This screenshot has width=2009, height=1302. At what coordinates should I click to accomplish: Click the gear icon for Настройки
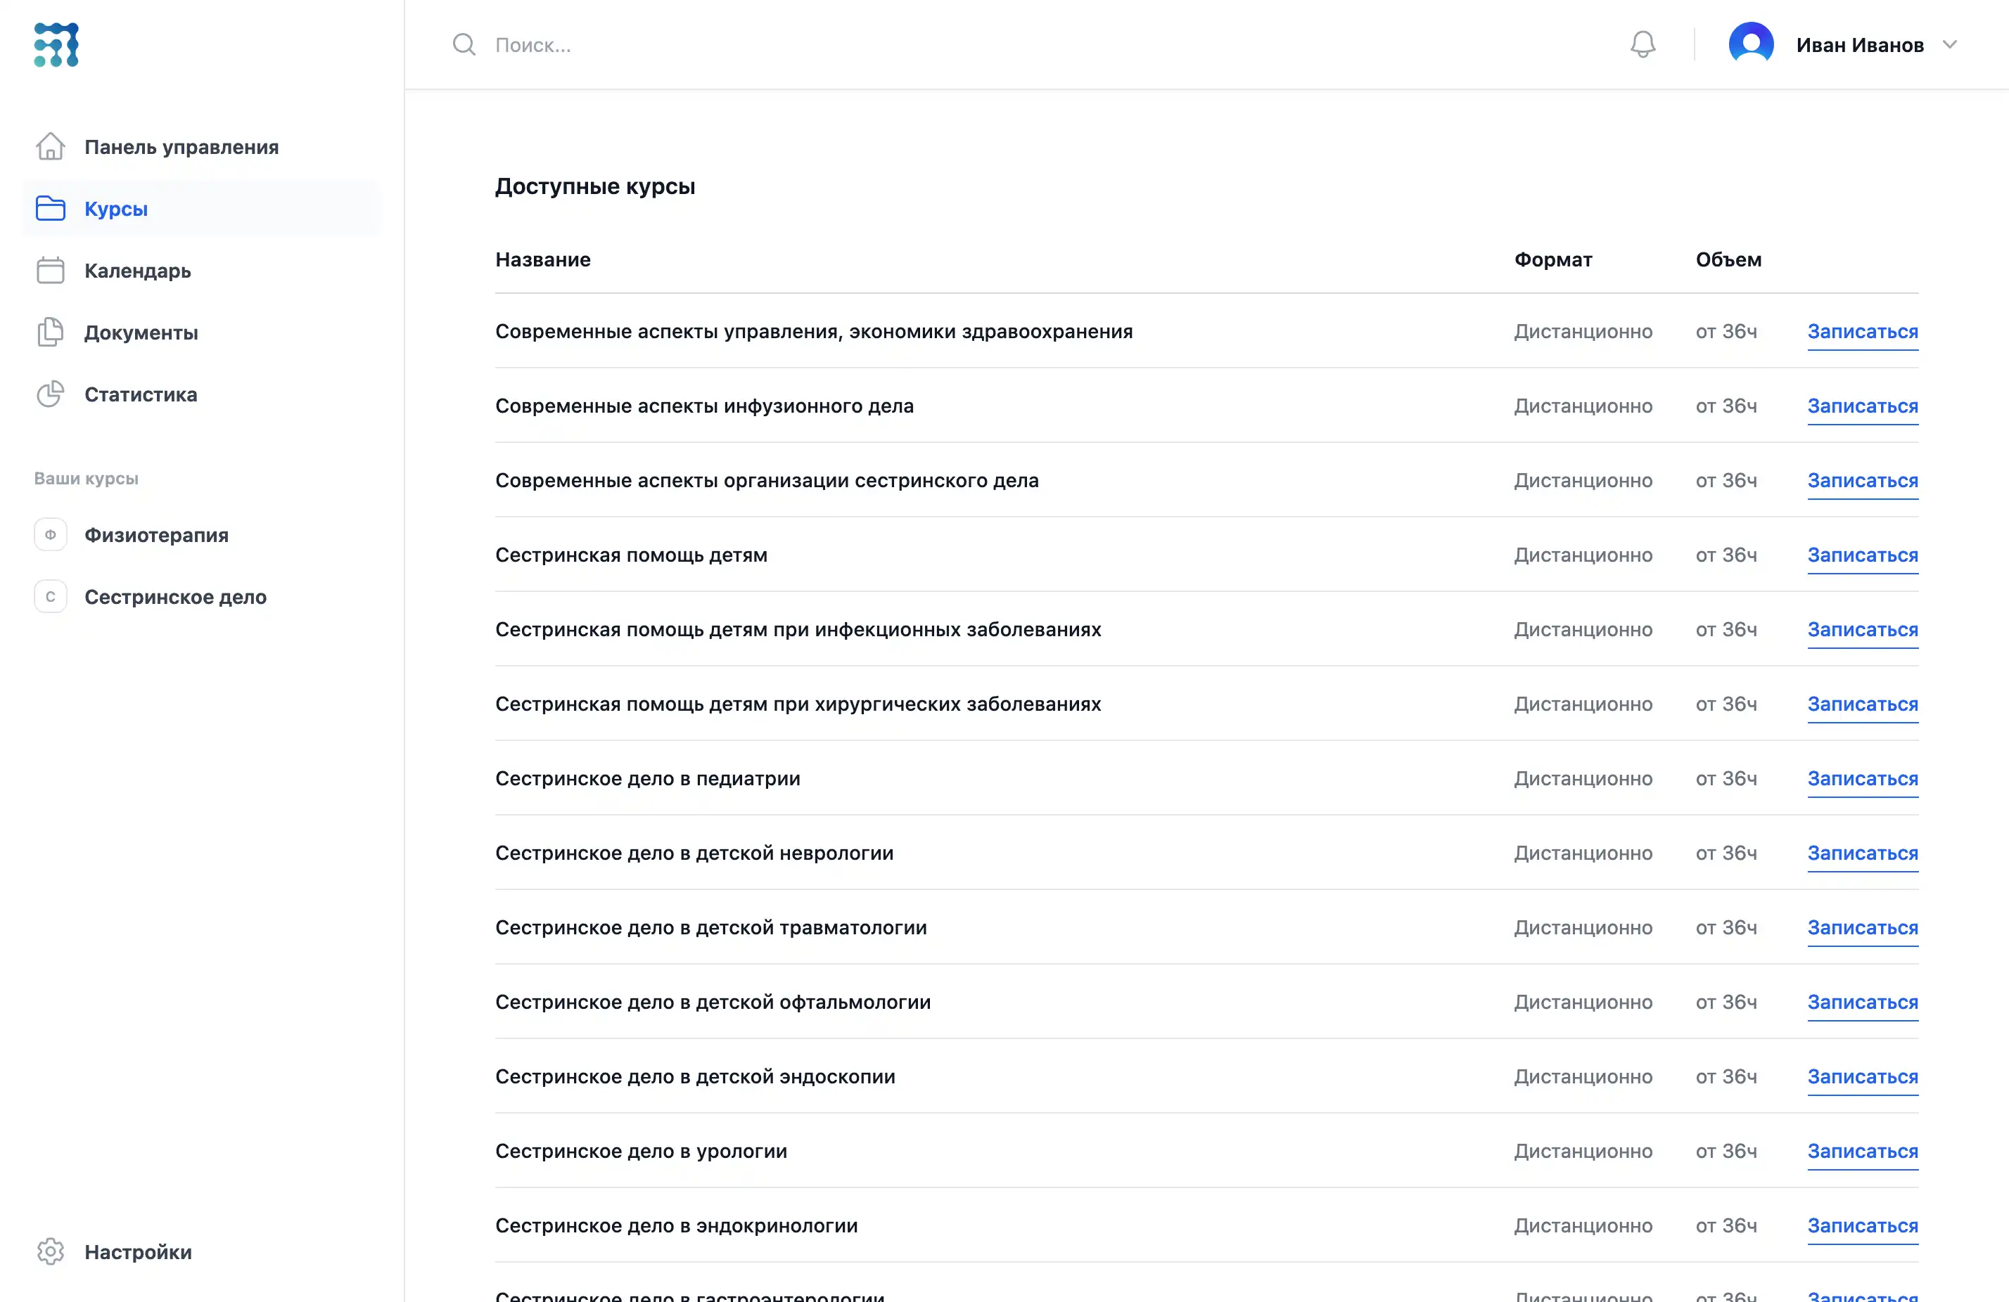(51, 1251)
